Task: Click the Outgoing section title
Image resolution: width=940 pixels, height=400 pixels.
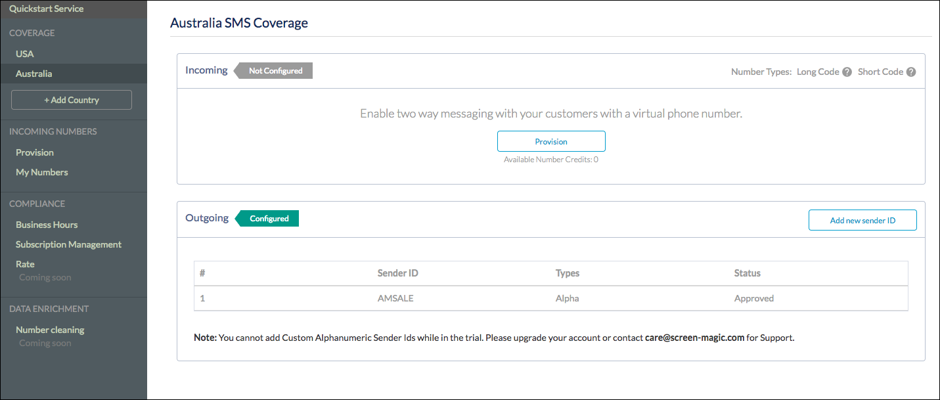Action: (207, 218)
